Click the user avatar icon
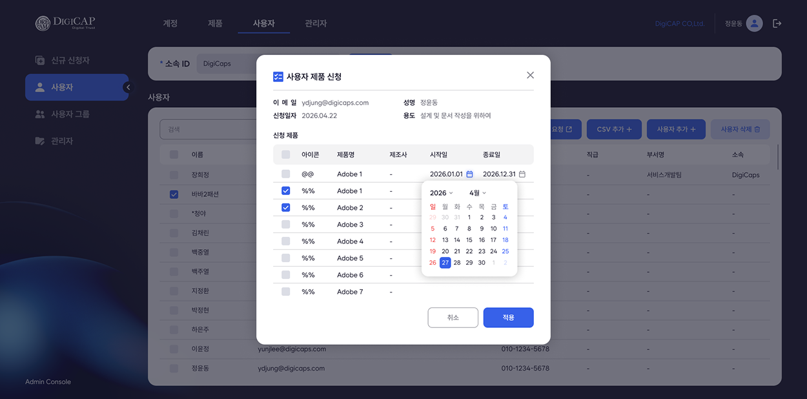807x399 pixels. pyautogui.click(x=754, y=23)
